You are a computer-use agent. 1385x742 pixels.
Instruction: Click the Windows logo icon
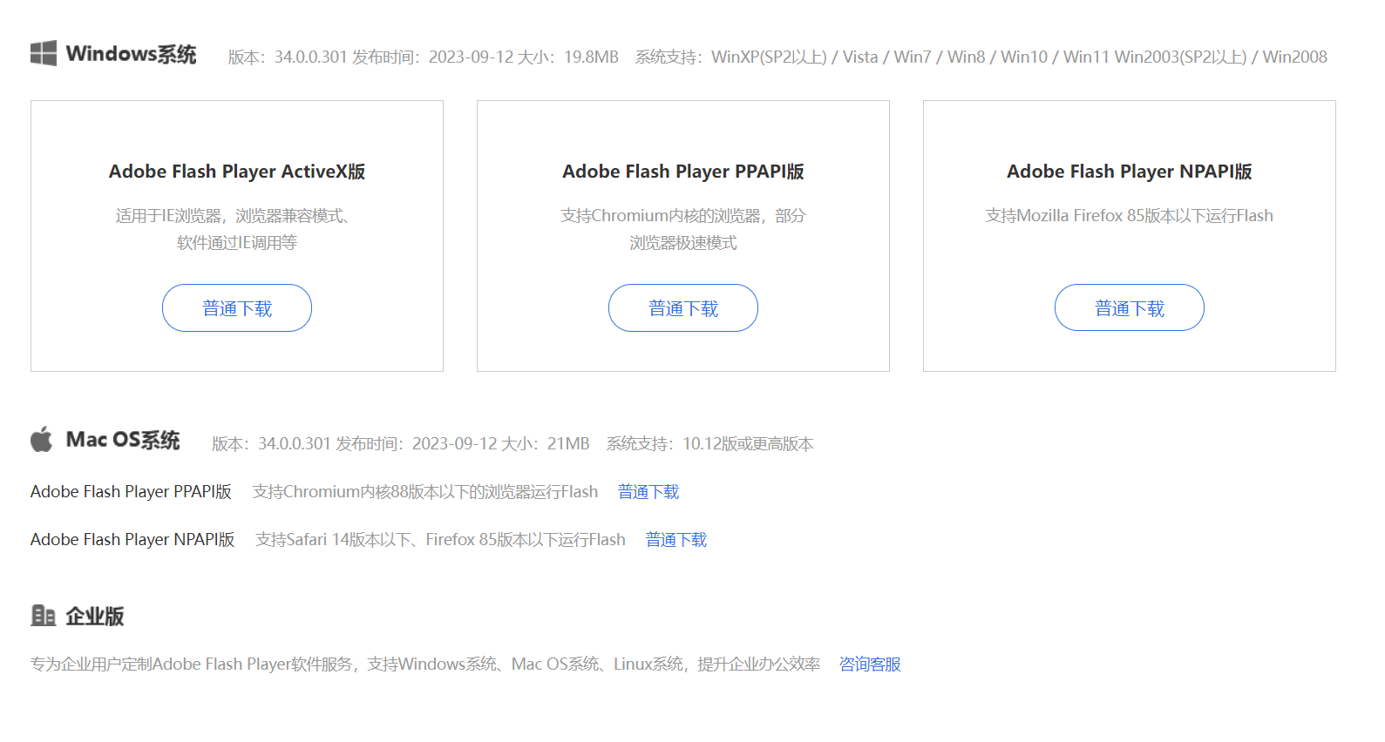point(44,53)
